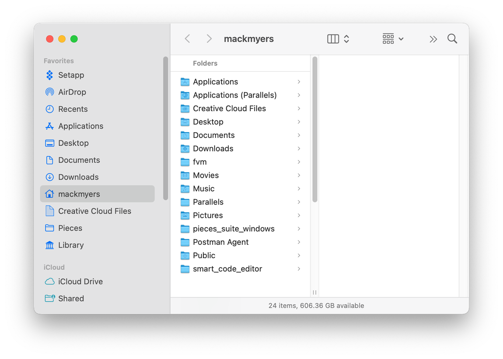The image size is (503, 359).
Task: Open Pieces from the Favorites sidebar
Action: (x=70, y=228)
